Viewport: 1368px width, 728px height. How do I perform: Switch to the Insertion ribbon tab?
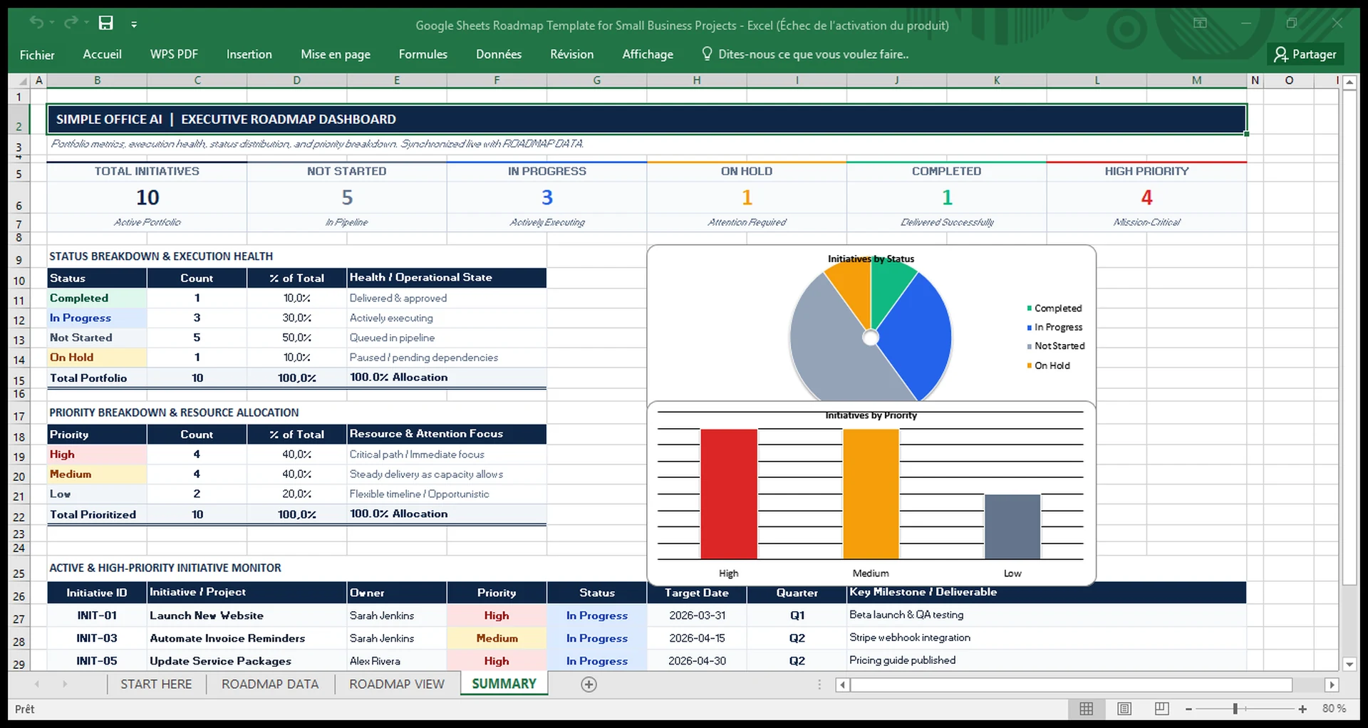tap(249, 54)
